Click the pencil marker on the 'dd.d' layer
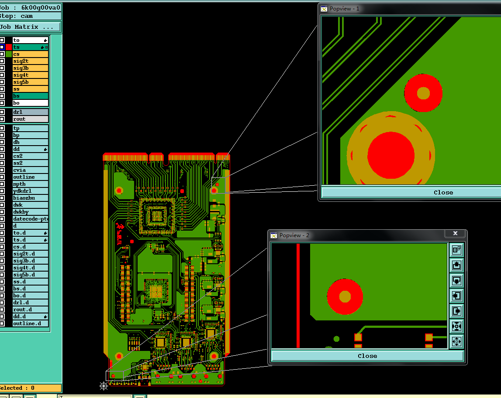The width and height of the screenshot is (501, 398). pos(45,316)
